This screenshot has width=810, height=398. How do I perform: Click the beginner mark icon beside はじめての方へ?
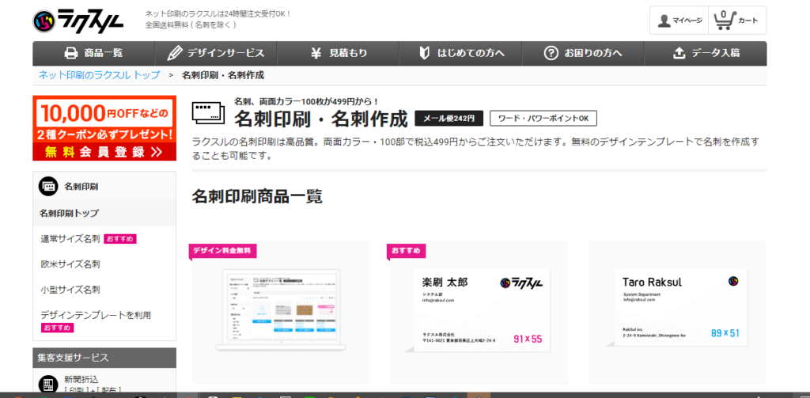tap(424, 53)
